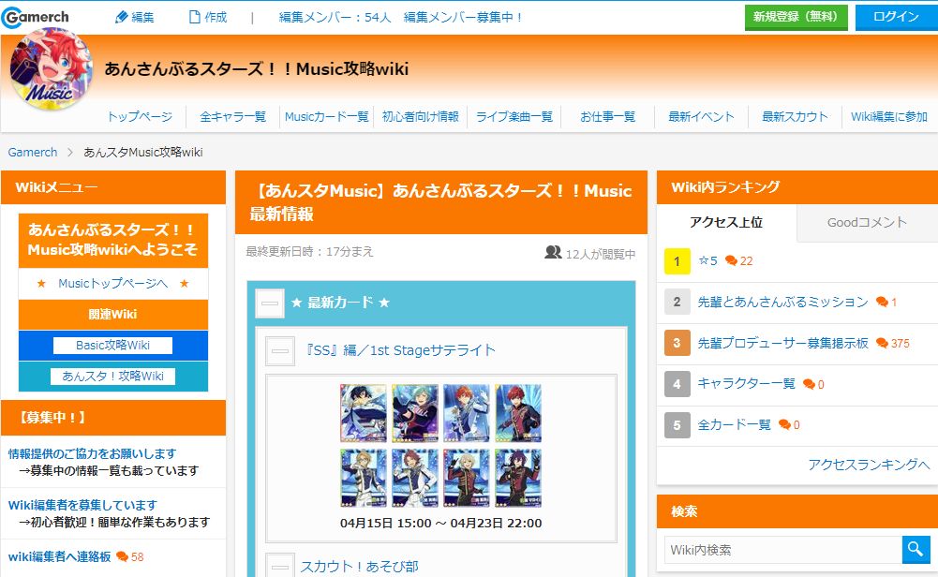
Task: Open the third card thumbnail in top row
Action: pyautogui.click(x=467, y=413)
